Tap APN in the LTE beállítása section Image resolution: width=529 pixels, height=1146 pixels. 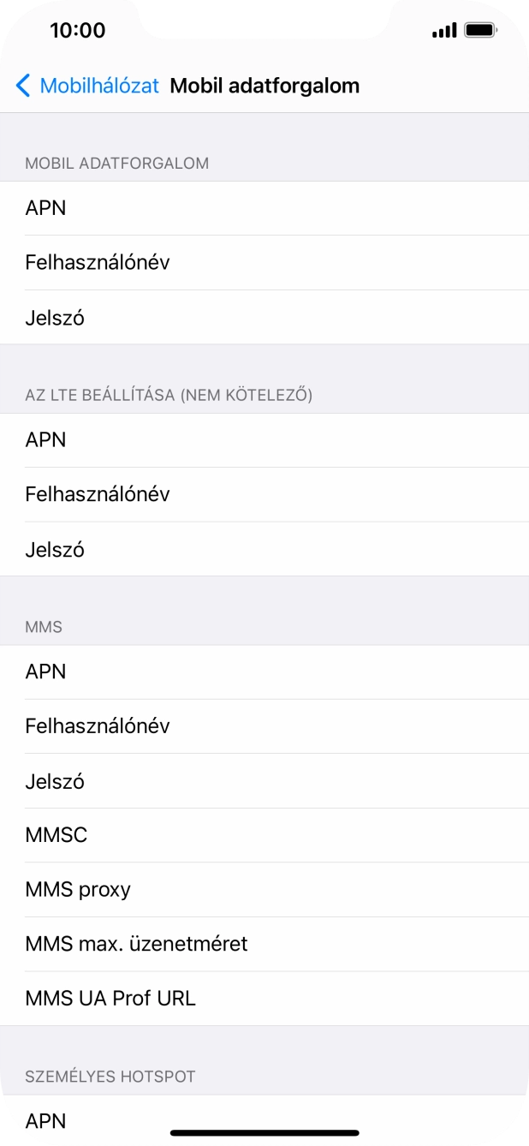[264, 439]
